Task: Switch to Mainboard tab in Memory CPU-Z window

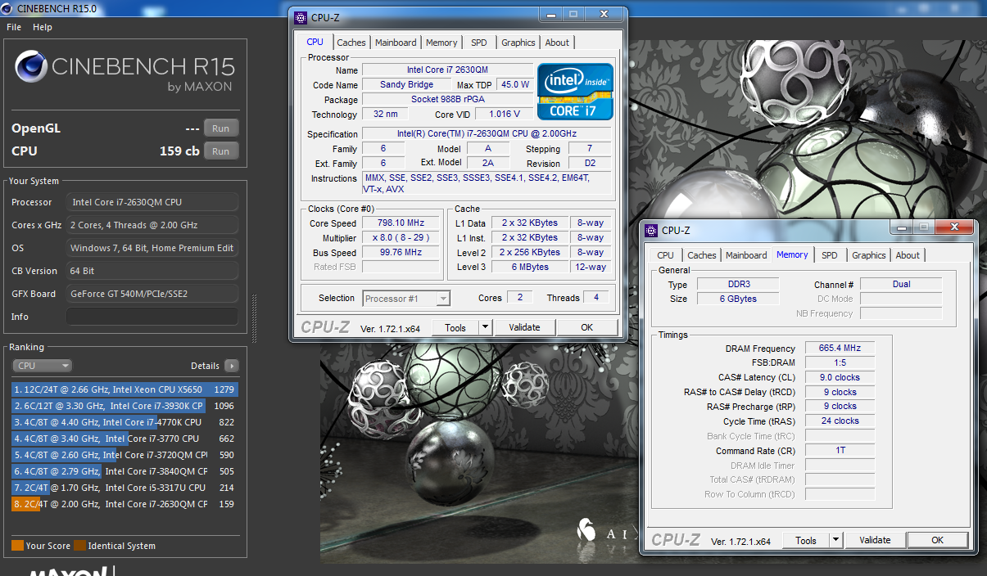Action: [x=746, y=255]
